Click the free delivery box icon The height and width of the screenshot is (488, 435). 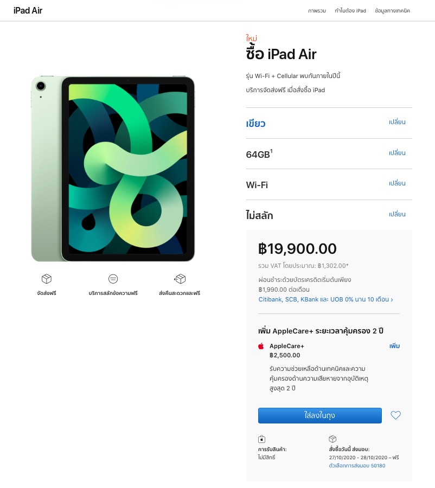pyautogui.click(x=47, y=279)
